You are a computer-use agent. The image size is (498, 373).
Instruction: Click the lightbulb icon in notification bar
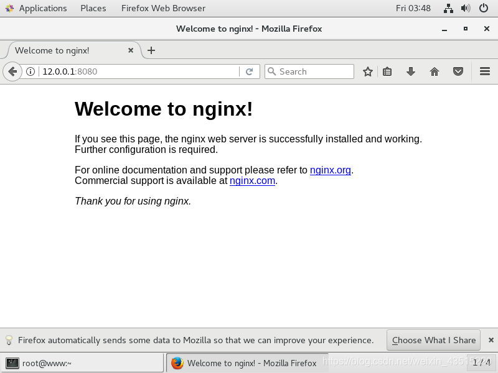pyautogui.click(x=9, y=340)
